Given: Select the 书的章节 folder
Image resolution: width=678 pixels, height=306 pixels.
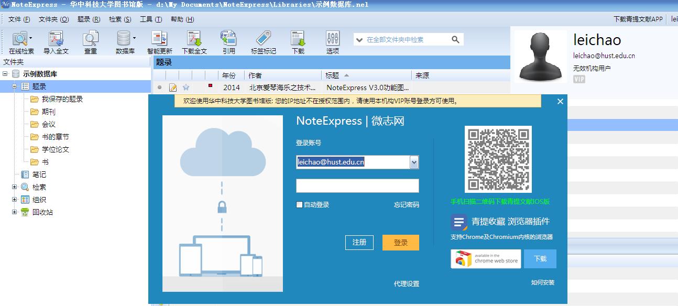Looking at the screenshot, I should (x=56, y=137).
